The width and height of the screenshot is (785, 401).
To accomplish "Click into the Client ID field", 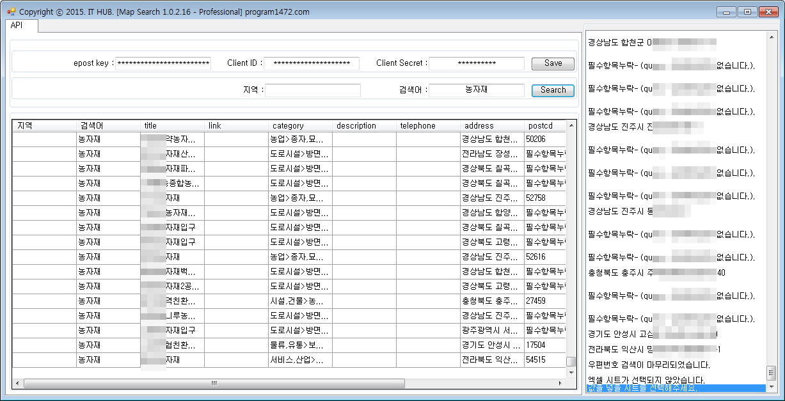I will (312, 63).
